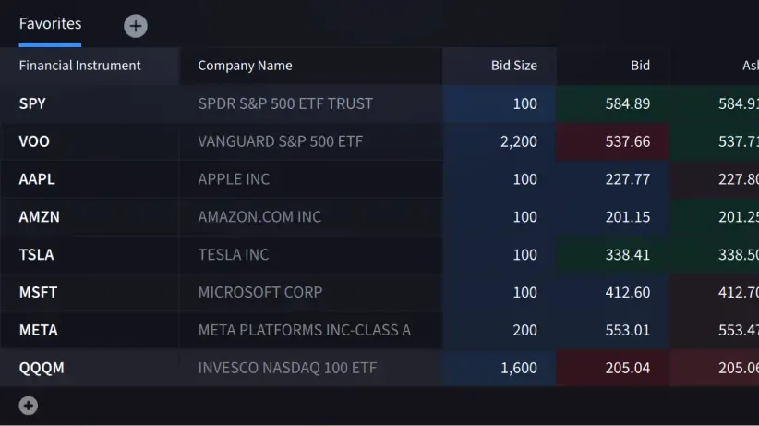Viewport: 759px width, 426px height.
Task: Click QQQM bid size 1,600 cell
Action: pos(518,368)
